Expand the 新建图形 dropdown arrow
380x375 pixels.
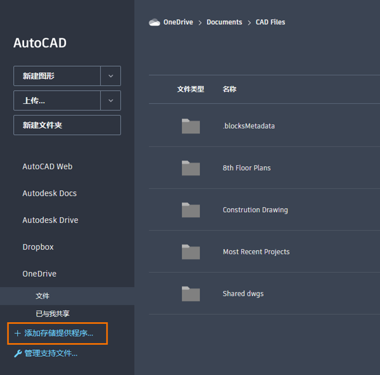coord(111,76)
